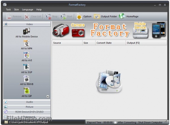Select the All to RMVB icon
Viewport: 170px width, 125px height.
click(x=26, y=79)
